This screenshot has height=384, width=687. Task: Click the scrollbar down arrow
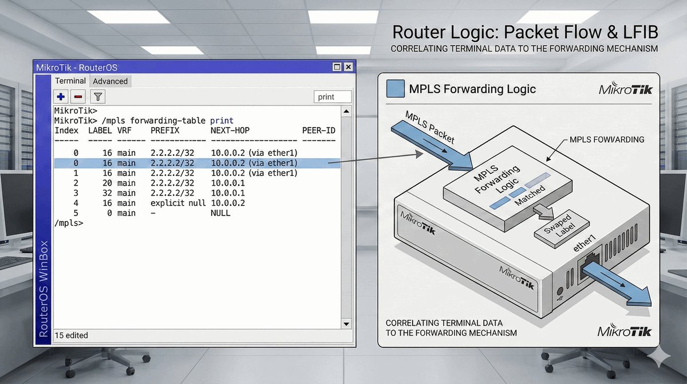pyautogui.click(x=345, y=324)
